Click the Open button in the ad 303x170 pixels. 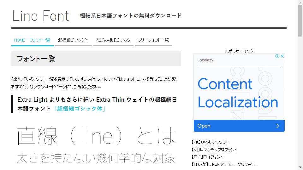point(239,126)
